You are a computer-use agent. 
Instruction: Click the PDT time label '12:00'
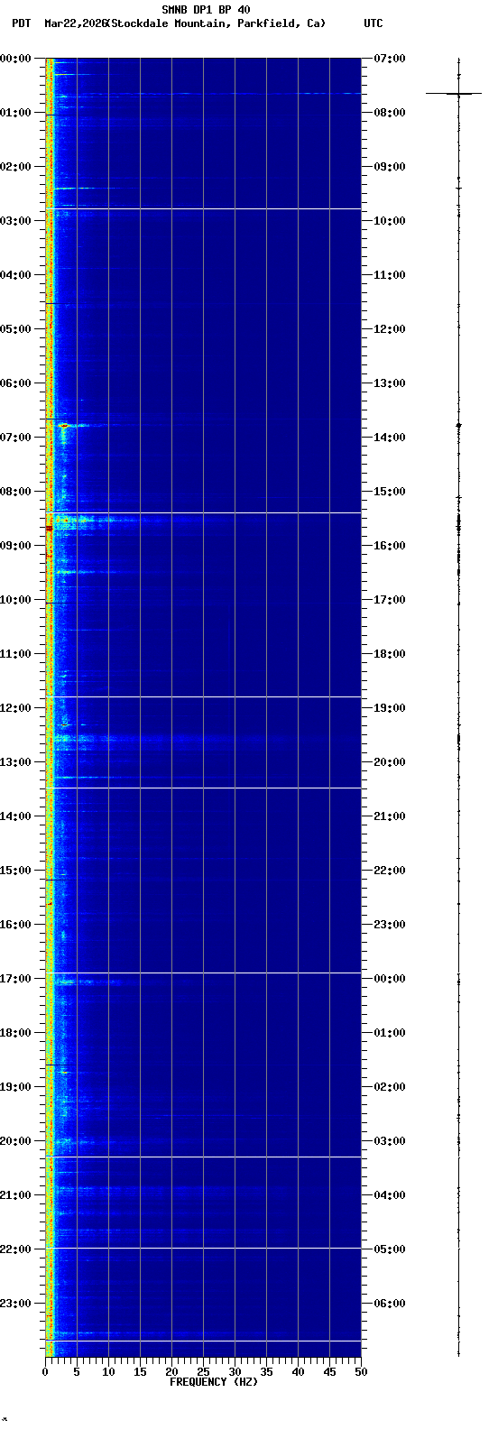(x=15, y=708)
